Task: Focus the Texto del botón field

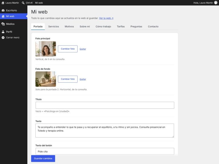Action: 105,151
